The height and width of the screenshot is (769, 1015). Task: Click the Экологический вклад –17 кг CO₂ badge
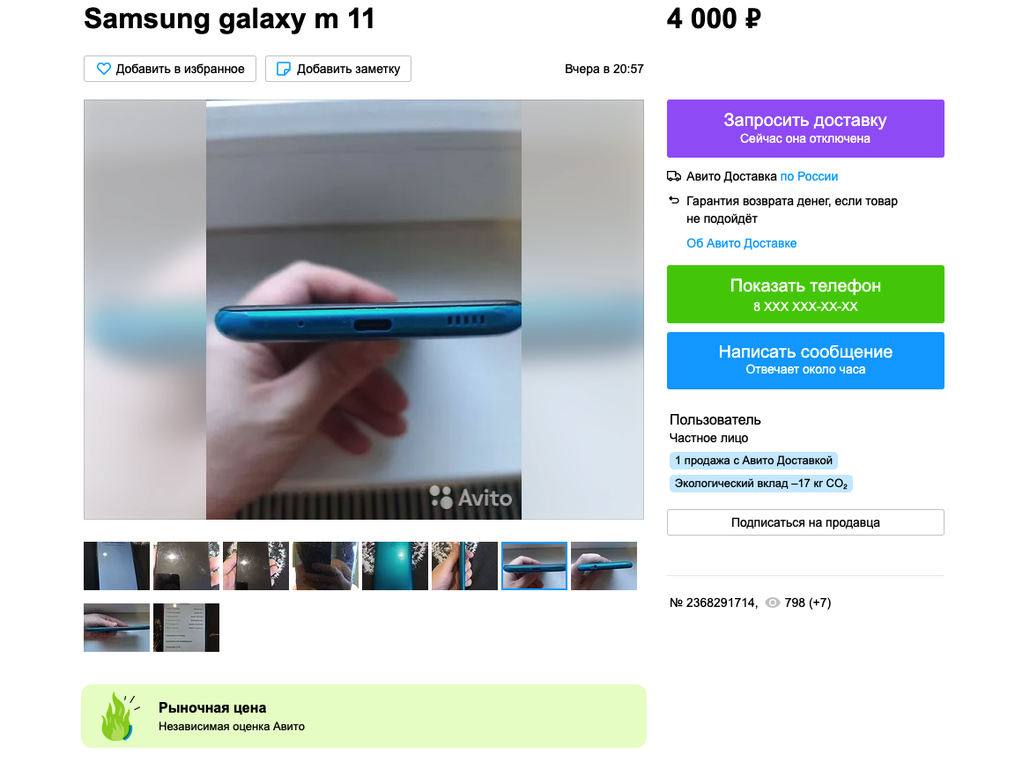point(760,484)
